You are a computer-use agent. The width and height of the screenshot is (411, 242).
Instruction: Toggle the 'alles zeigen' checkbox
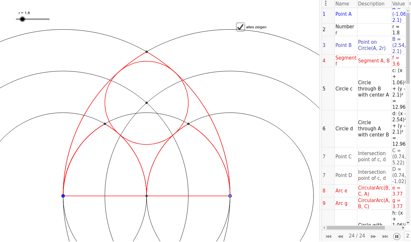[241, 27]
